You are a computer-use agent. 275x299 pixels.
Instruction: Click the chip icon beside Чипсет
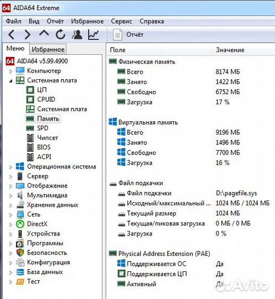point(30,138)
